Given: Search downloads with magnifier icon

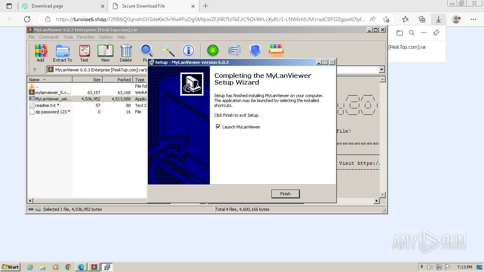Looking at the screenshot, I should (x=412, y=33).
